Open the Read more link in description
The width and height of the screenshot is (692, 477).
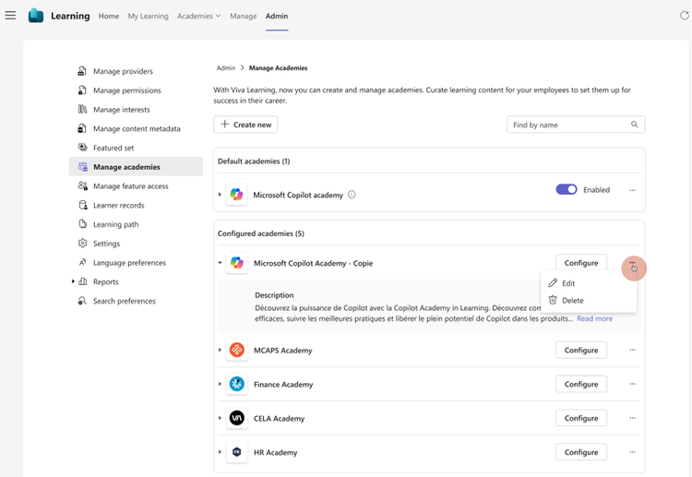point(594,318)
